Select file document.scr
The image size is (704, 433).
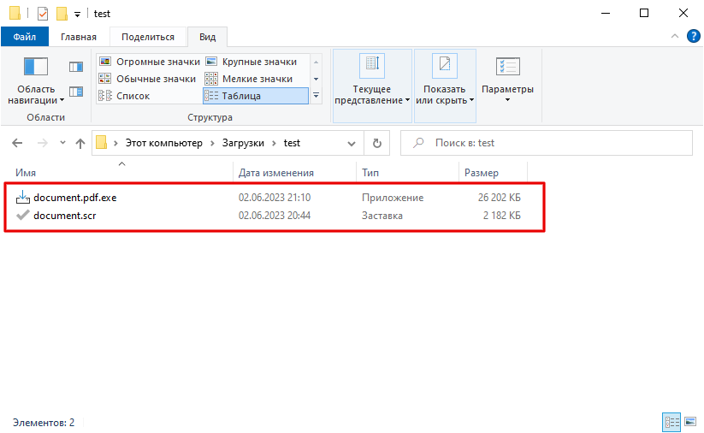tap(65, 216)
